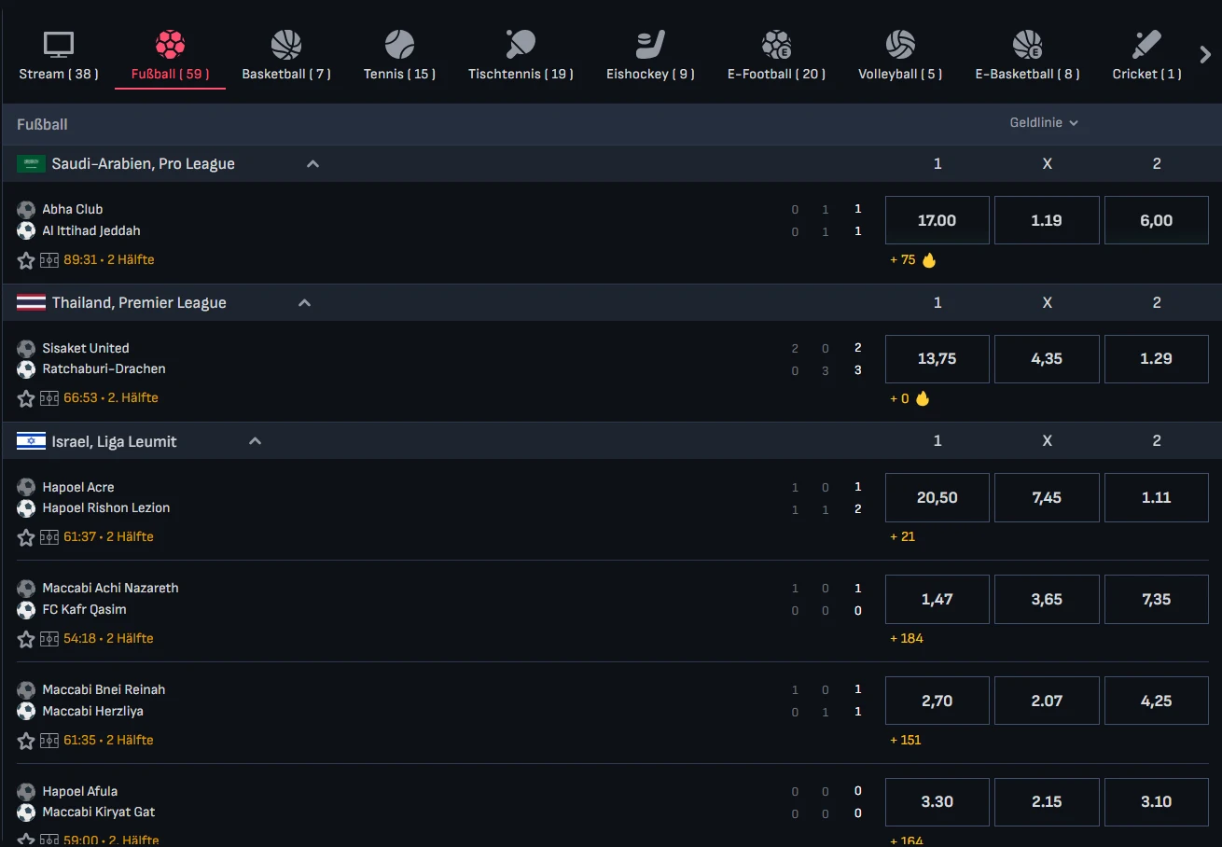Open the Al Ittihad Jeddah team name

[91, 231]
